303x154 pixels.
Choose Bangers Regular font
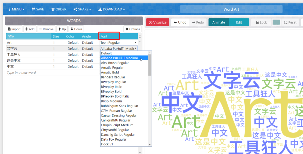[124, 77]
